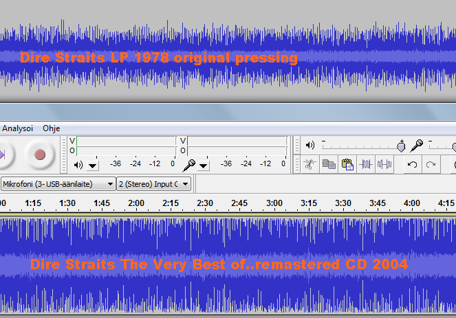Click the left channel V output meter bar

pyautogui.click(x=126, y=141)
